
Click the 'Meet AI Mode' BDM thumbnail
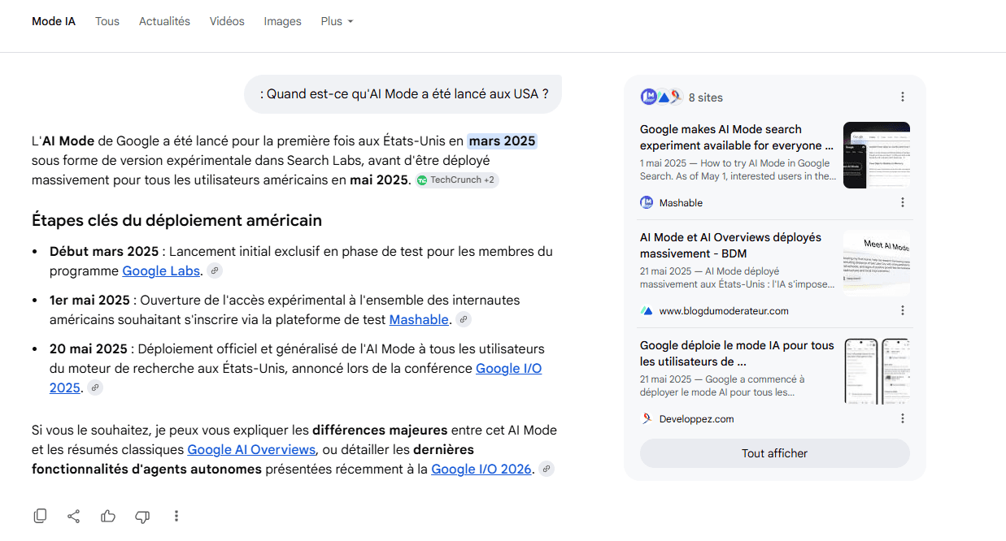(x=877, y=263)
